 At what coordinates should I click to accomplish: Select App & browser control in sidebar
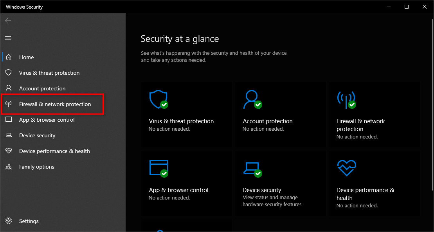pyautogui.click(x=47, y=120)
